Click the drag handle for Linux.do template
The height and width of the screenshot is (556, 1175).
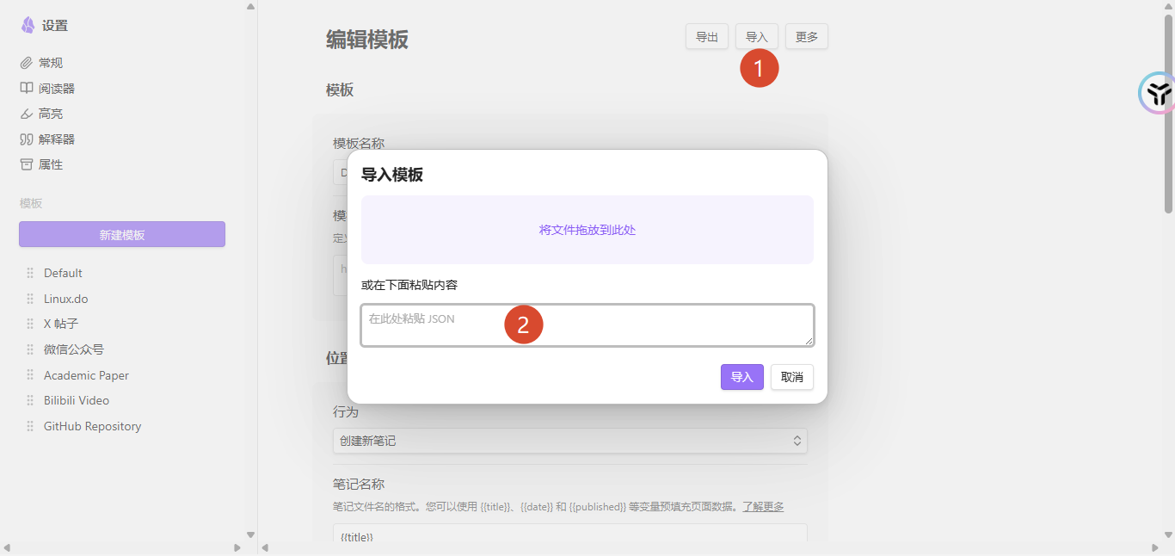tap(30, 299)
